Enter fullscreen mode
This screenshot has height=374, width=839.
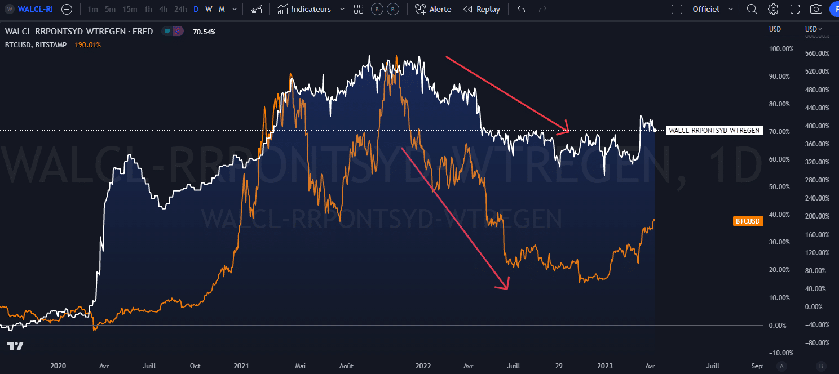click(x=795, y=9)
